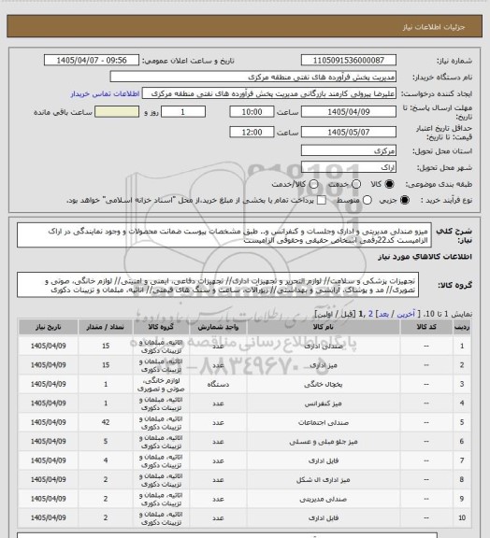Select the فایل اداری item in row 10
Image resolution: width=490 pixels, height=538 pixels.
[x=324, y=517]
